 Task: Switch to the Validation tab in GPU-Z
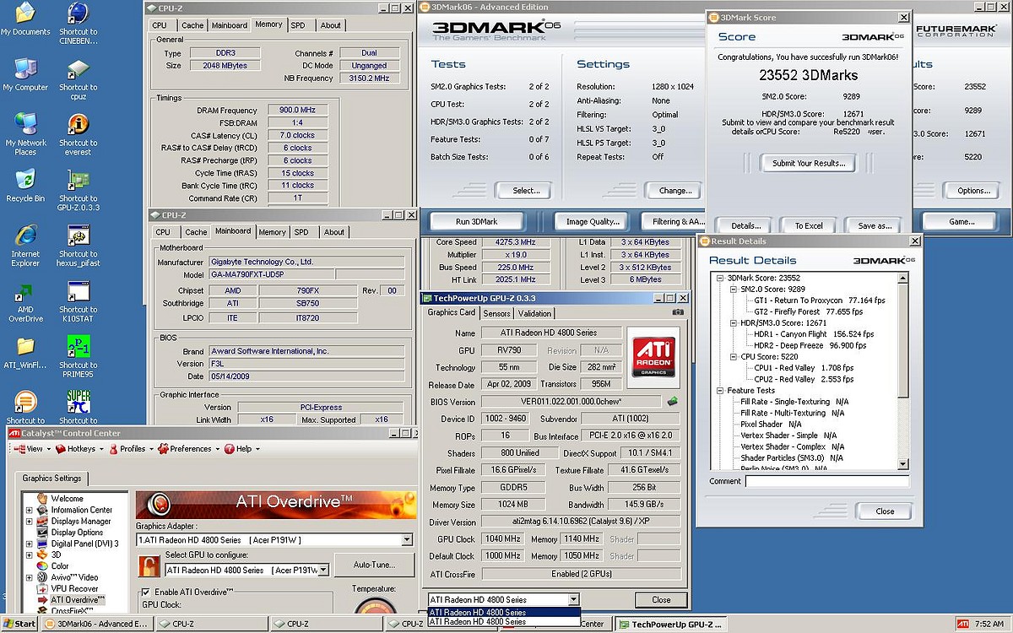pyautogui.click(x=534, y=313)
